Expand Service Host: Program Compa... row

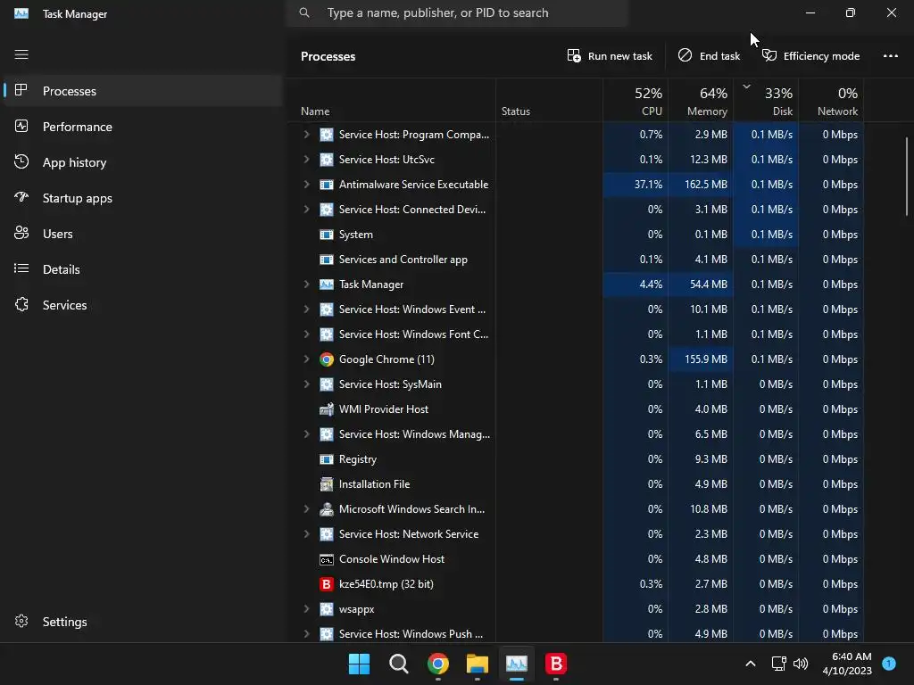307,135
